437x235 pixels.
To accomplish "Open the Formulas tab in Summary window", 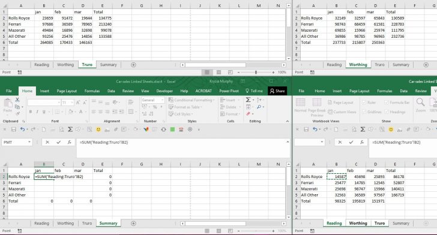I will click(92, 91).
